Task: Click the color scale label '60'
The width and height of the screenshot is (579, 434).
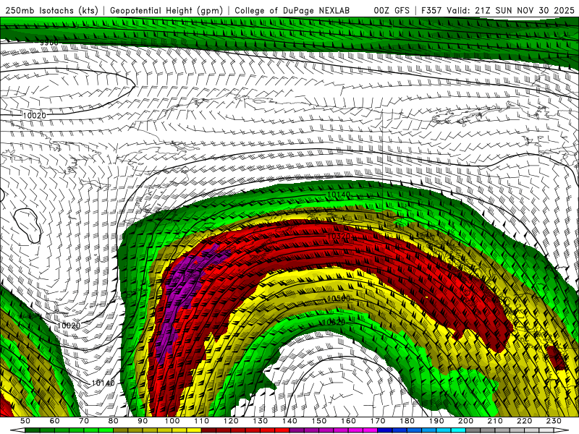Action: [x=54, y=421]
